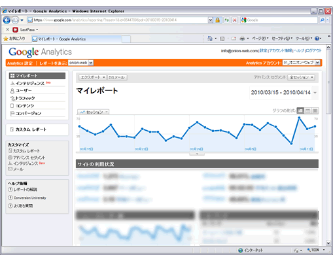Screen dimensions: 333x255
Task: Click the highest peak data point of the session graph
Action: [x=299, y=118]
